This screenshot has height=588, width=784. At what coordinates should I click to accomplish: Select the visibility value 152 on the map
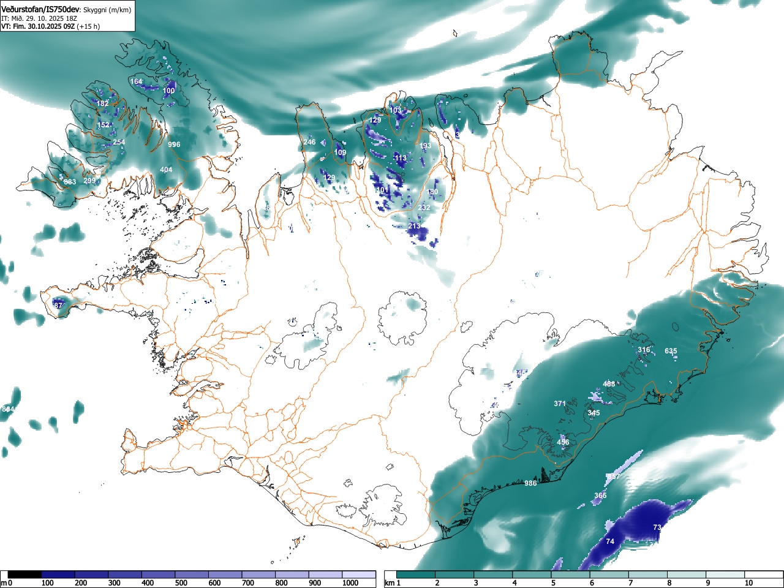coord(104,125)
